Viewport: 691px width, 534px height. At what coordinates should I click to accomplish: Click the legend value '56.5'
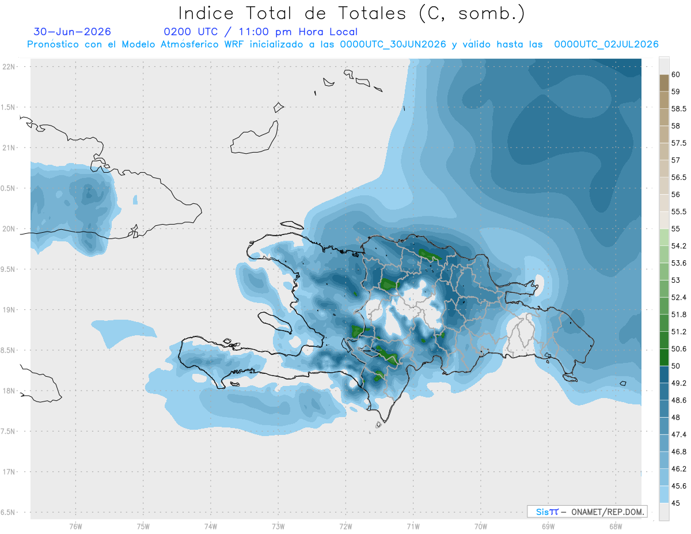point(679,177)
